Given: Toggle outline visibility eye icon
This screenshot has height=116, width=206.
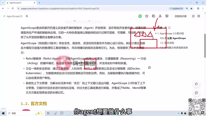Looking at the screenshot, I should pos(166,28).
